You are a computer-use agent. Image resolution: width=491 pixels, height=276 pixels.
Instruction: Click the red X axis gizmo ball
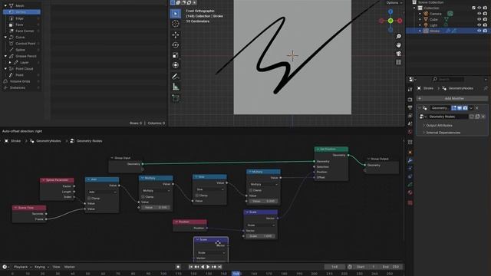tap(400, 21)
